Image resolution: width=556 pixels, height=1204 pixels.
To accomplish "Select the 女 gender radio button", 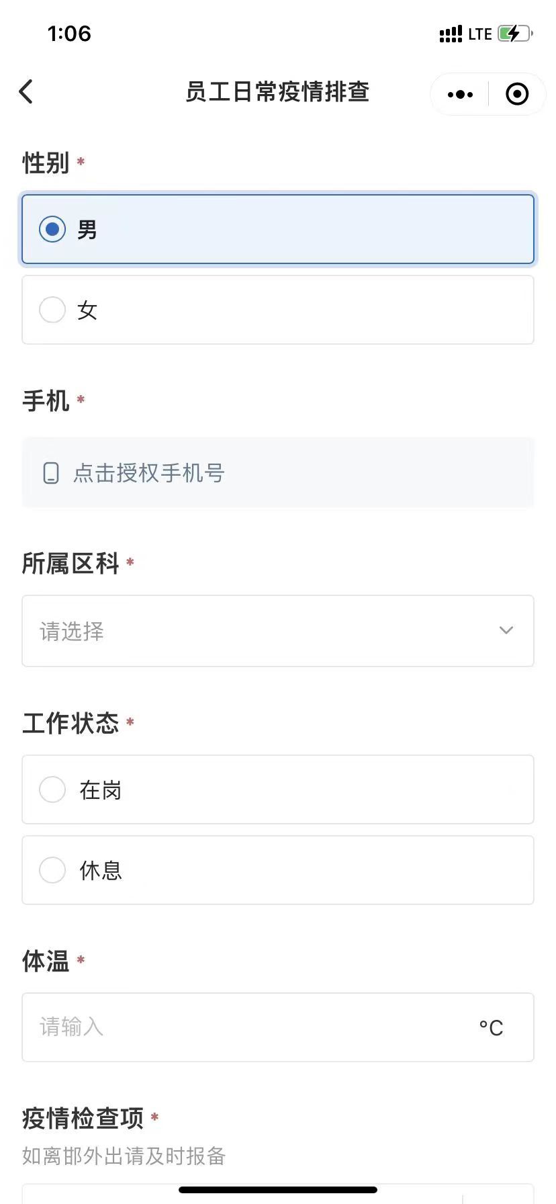I will pos(52,310).
